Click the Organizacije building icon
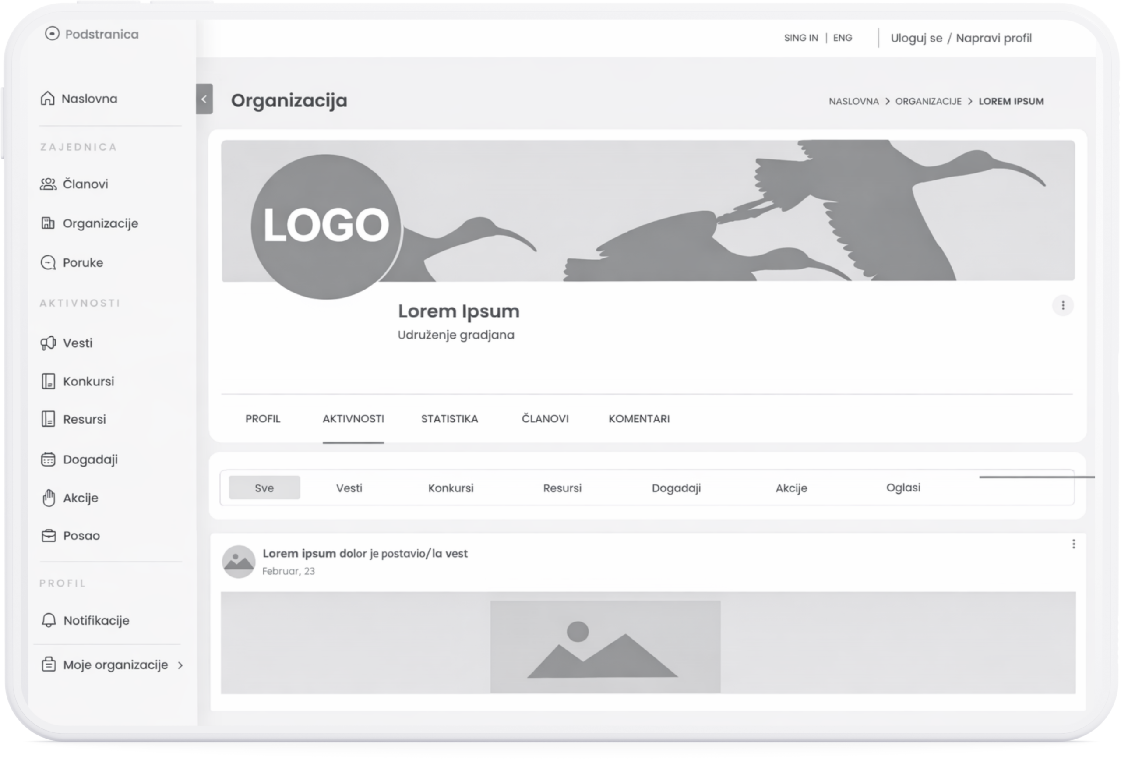Image resolution: width=1121 pixels, height=760 pixels. (x=48, y=223)
